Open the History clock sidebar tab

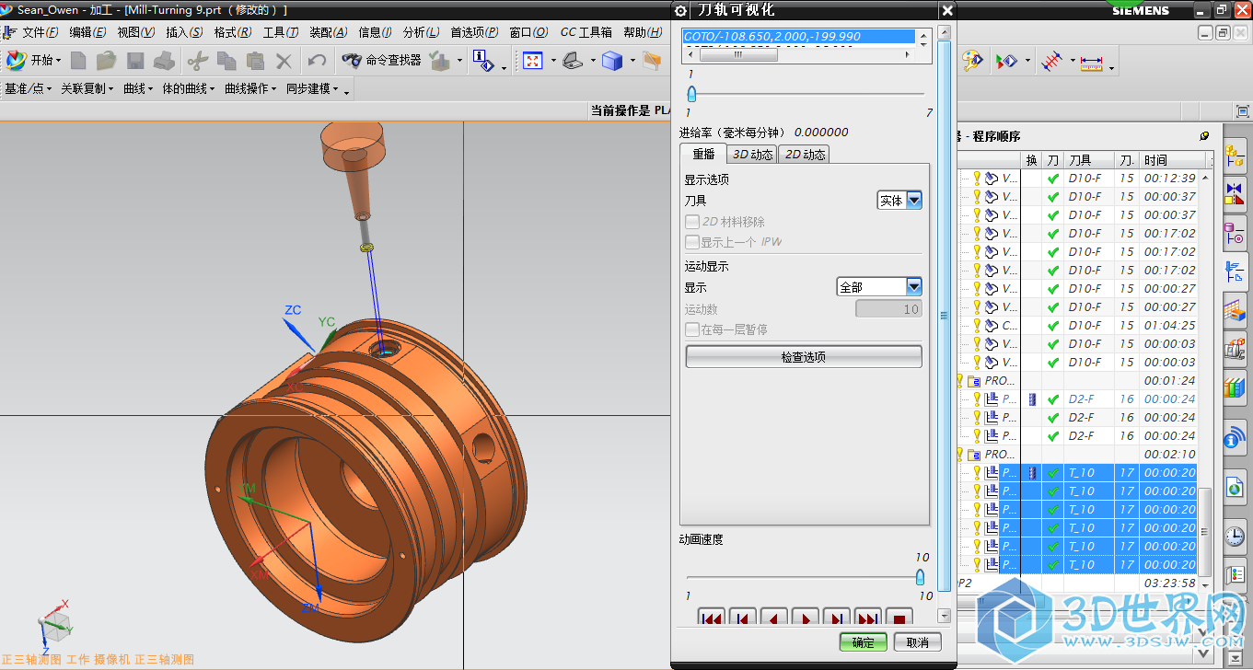(1235, 536)
